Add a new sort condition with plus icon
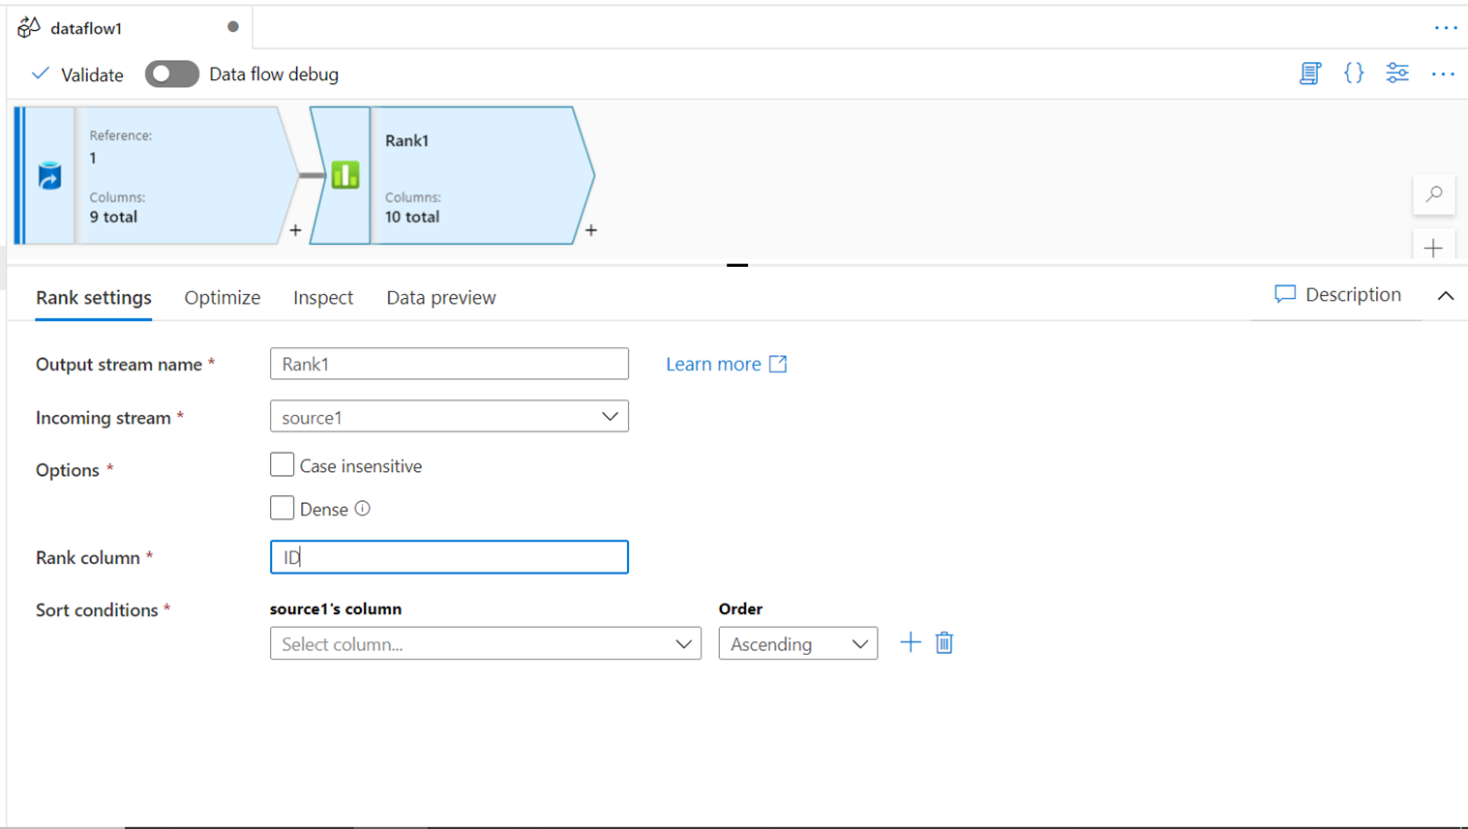This screenshot has width=1468, height=829. click(x=910, y=643)
